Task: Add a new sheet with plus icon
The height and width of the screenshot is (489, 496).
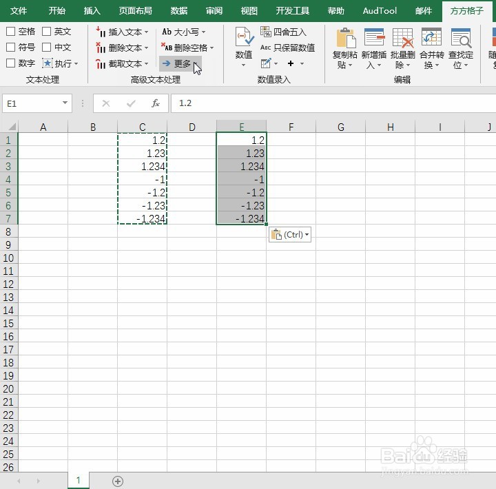Action: point(118,481)
